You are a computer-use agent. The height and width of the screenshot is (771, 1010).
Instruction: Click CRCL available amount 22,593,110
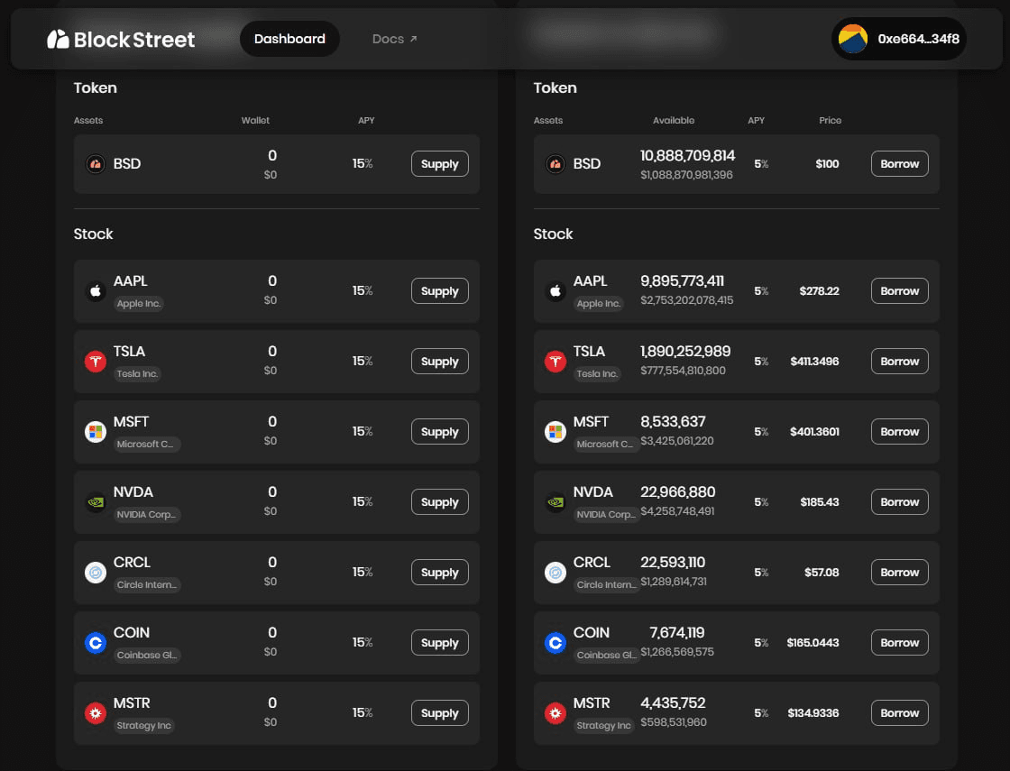[x=673, y=563]
